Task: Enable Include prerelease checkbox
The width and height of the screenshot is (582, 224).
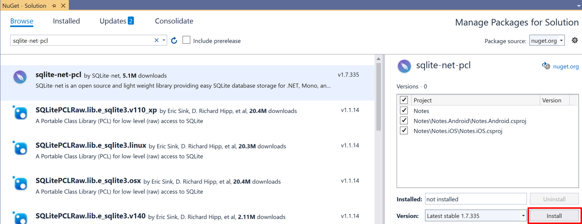Action: [186, 40]
